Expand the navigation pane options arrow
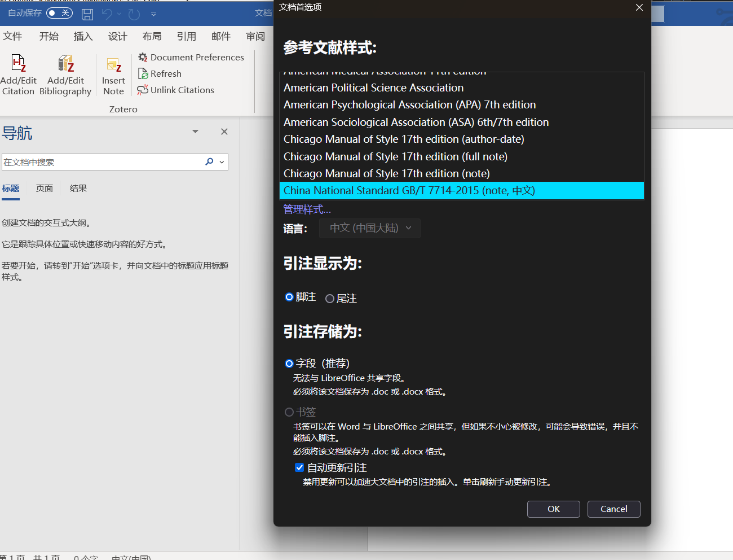Screen dimensions: 733x560 coord(195,132)
